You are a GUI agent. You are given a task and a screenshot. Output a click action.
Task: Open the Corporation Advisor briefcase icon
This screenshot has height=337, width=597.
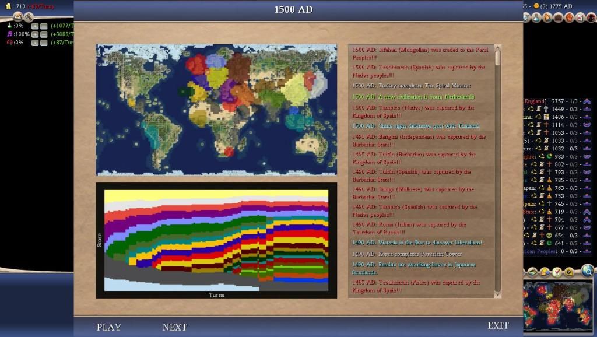click(558, 17)
